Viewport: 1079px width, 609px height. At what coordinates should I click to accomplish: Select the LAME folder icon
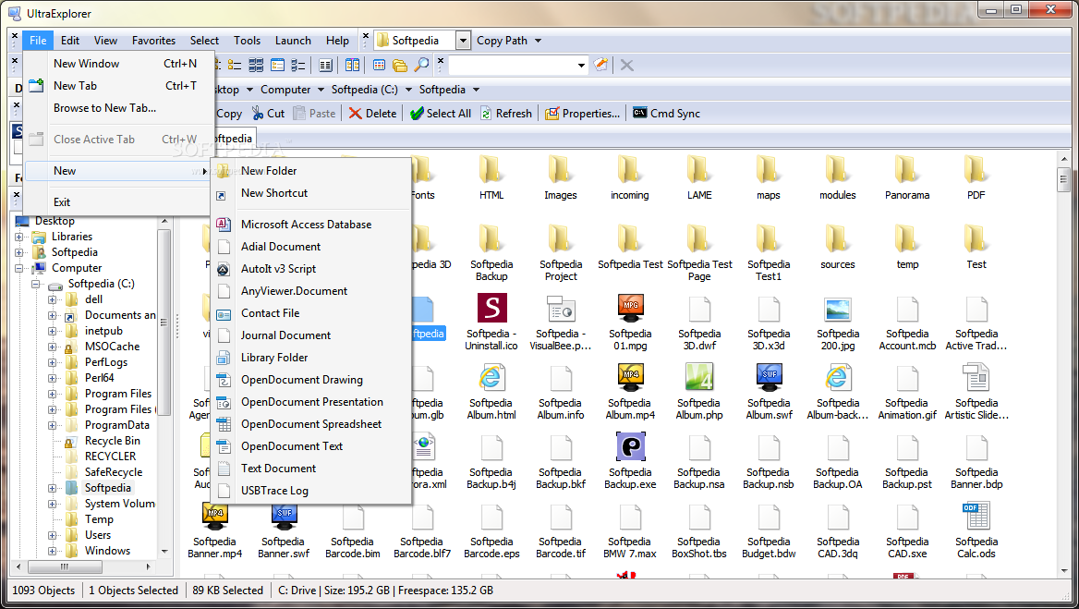coord(698,170)
